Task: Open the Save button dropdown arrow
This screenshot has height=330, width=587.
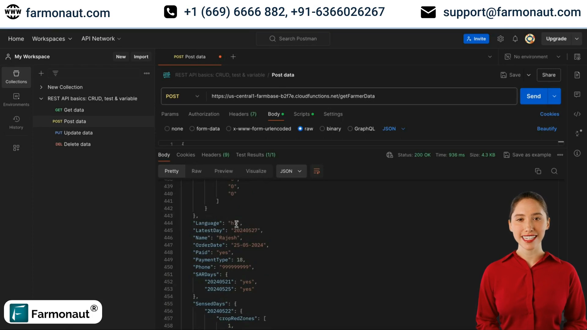Action: (x=529, y=75)
